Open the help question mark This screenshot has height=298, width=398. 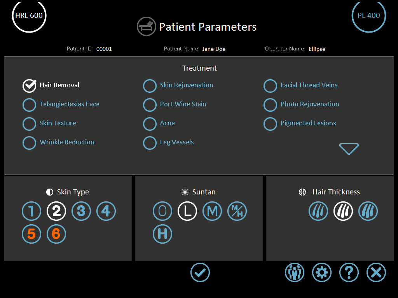pyautogui.click(x=349, y=272)
